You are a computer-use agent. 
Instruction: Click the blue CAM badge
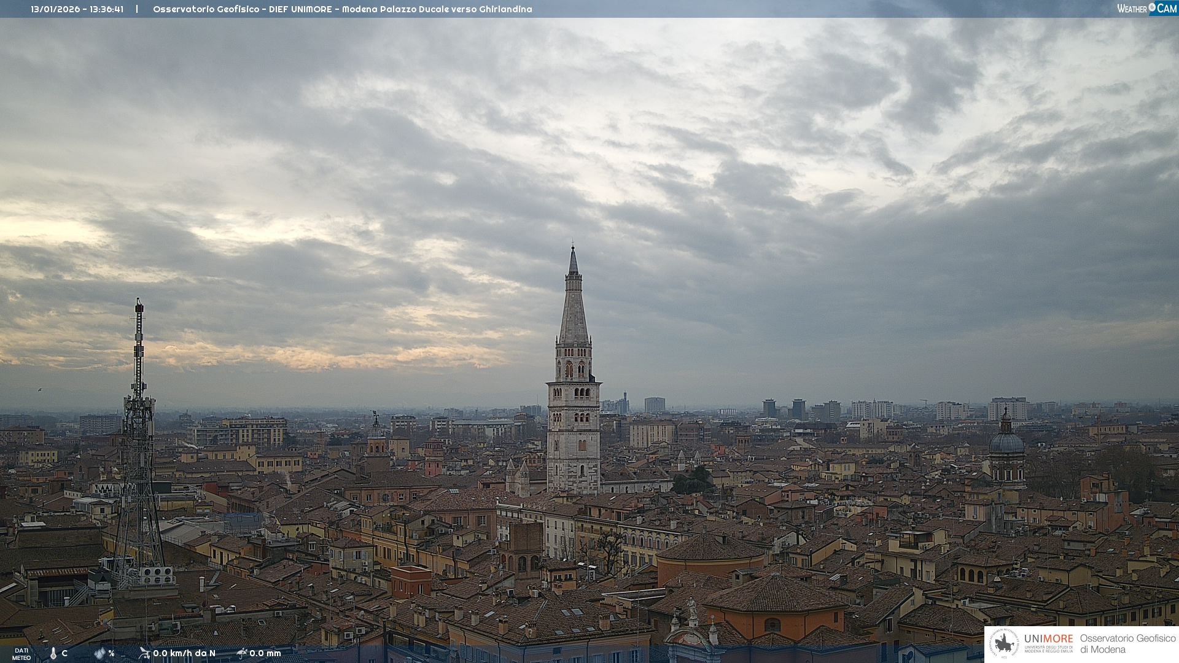pos(1167,9)
